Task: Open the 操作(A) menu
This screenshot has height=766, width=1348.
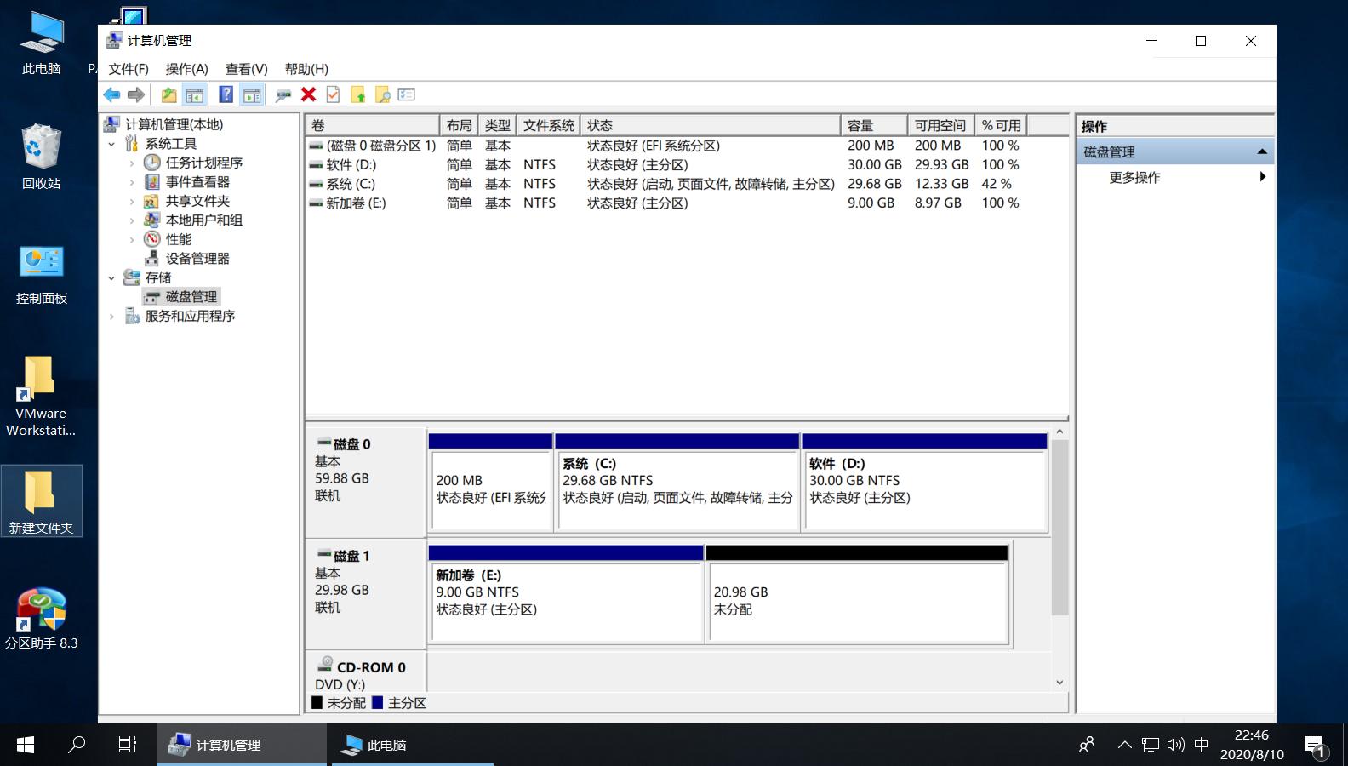Action: pyautogui.click(x=186, y=69)
